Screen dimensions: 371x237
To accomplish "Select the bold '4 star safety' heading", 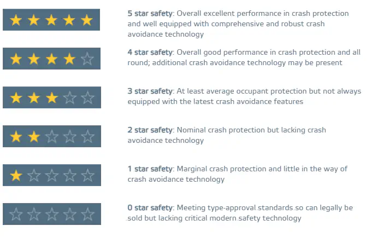I will tap(150, 53).
